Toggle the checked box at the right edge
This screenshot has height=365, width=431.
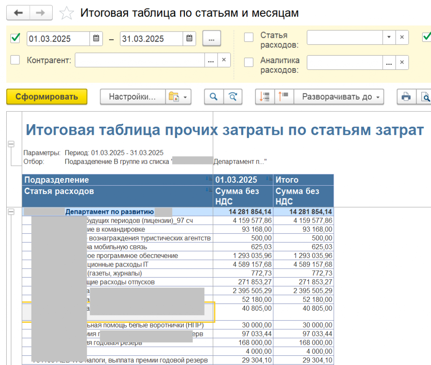pyautogui.click(x=427, y=37)
